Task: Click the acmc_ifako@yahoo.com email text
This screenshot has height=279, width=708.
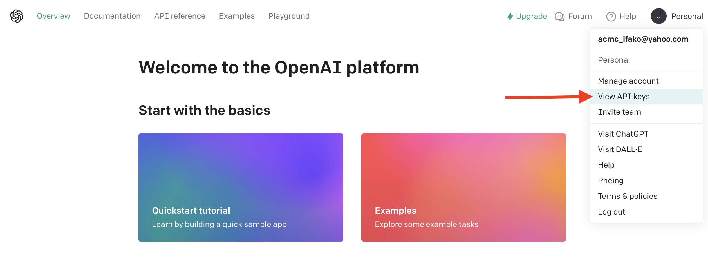Action: [643, 39]
